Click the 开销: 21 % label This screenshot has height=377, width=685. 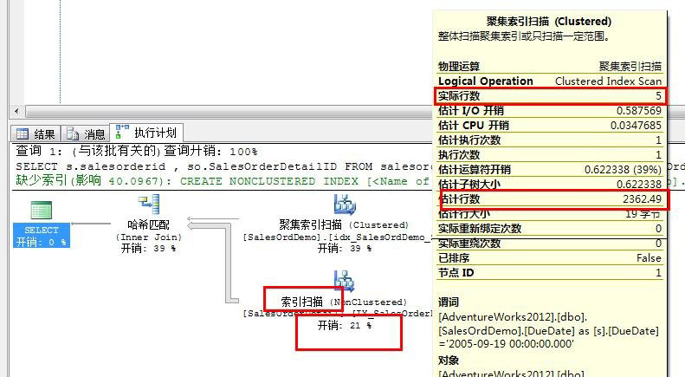pos(345,325)
